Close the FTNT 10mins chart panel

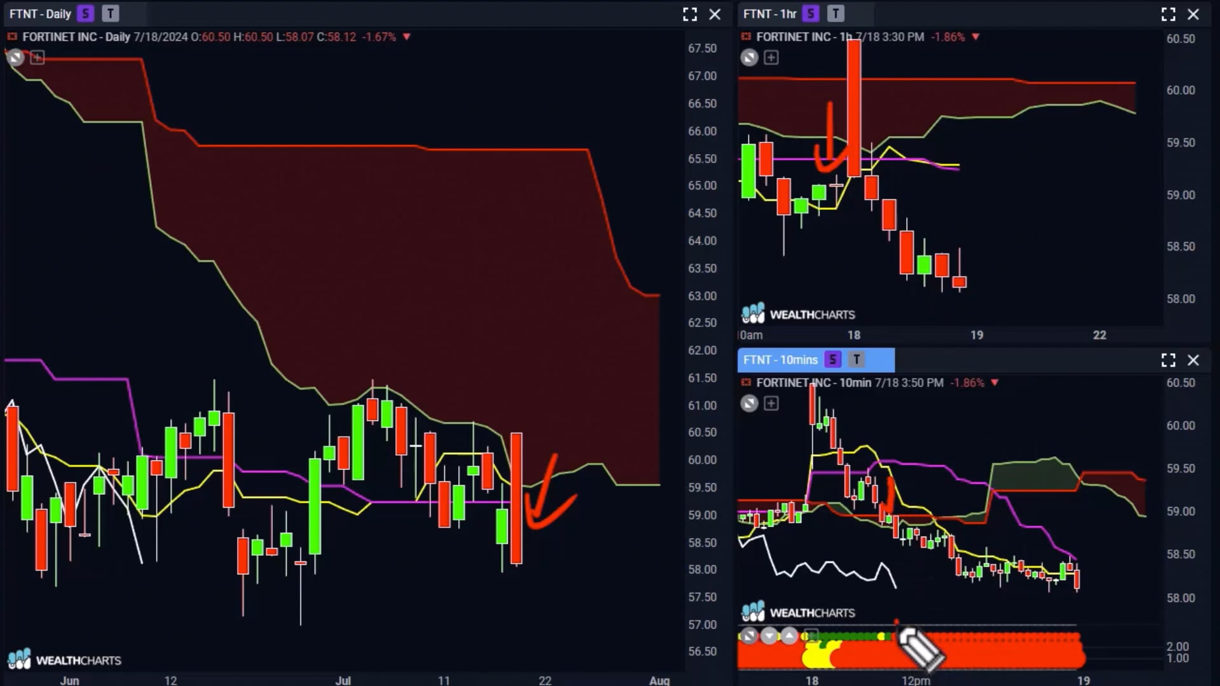[1193, 360]
